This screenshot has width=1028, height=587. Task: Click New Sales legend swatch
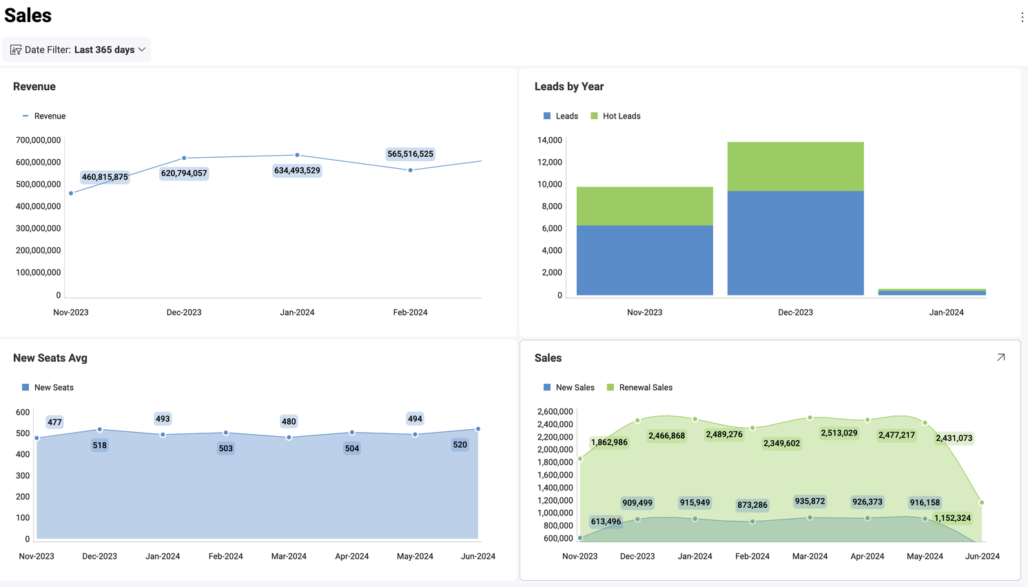(547, 387)
